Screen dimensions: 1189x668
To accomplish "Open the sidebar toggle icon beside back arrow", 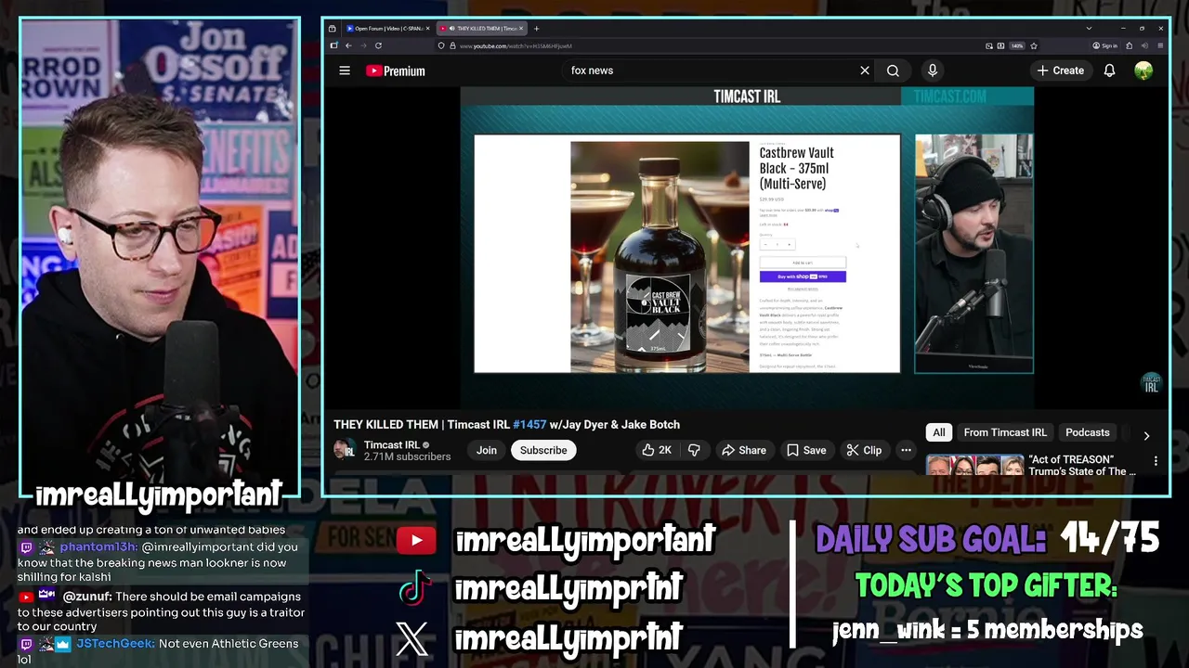I will (333, 45).
